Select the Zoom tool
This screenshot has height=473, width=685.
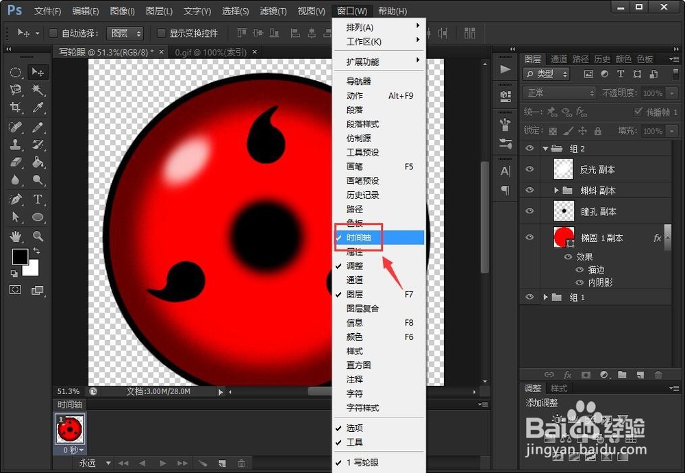click(x=38, y=236)
